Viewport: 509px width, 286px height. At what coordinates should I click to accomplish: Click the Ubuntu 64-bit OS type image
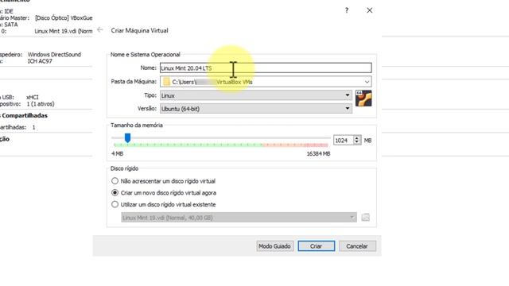point(363,99)
